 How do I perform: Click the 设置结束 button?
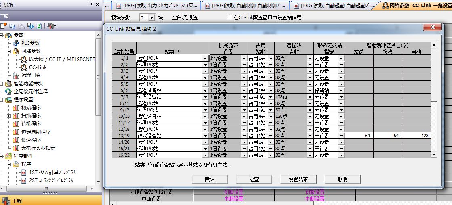click(298, 179)
